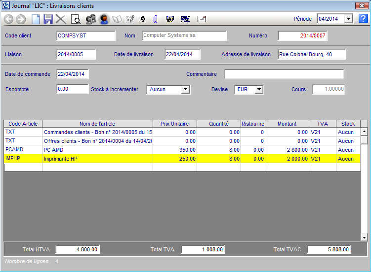The height and width of the screenshot is (272, 371).
Task: Click the open book icon
Action: coord(117,19)
